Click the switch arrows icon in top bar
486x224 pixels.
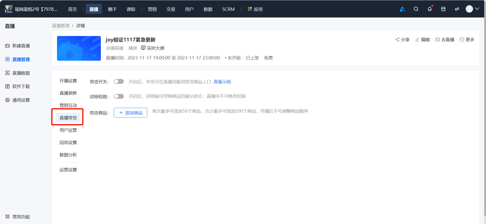click(x=457, y=9)
